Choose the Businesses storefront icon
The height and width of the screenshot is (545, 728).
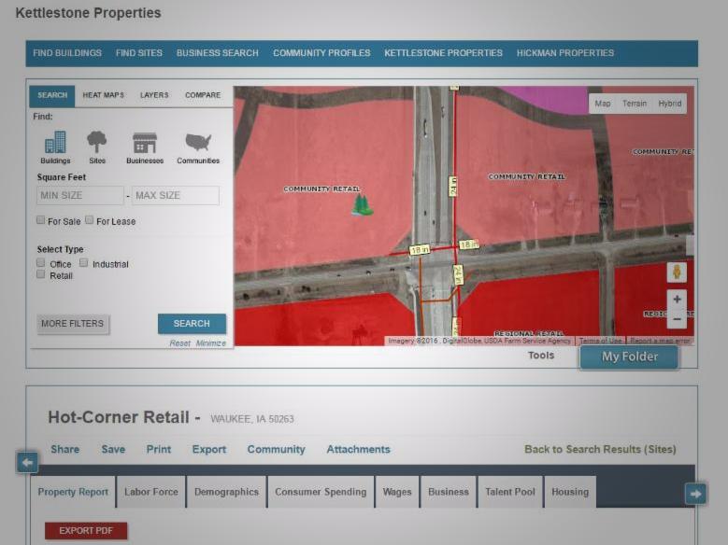[145, 142]
